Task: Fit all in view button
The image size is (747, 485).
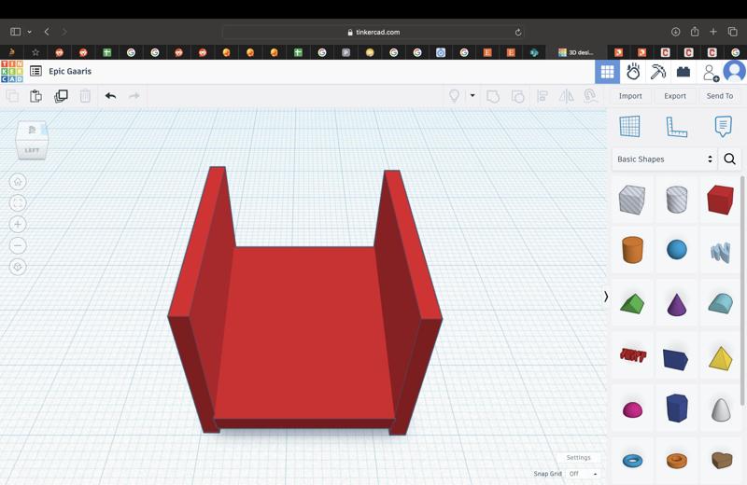Action: click(18, 203)
